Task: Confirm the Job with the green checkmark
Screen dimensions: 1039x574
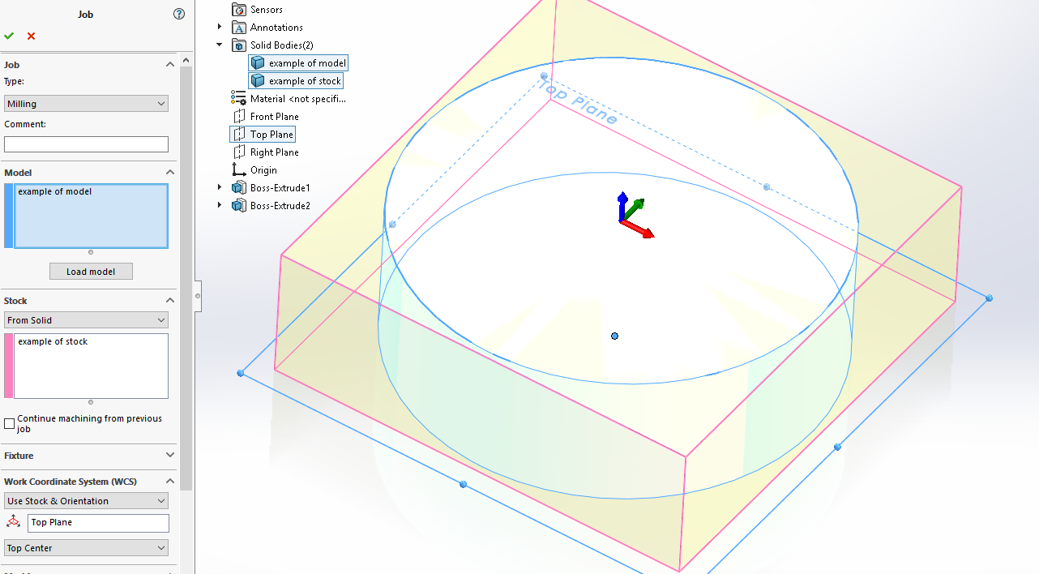Action: [x=9, y=36]
